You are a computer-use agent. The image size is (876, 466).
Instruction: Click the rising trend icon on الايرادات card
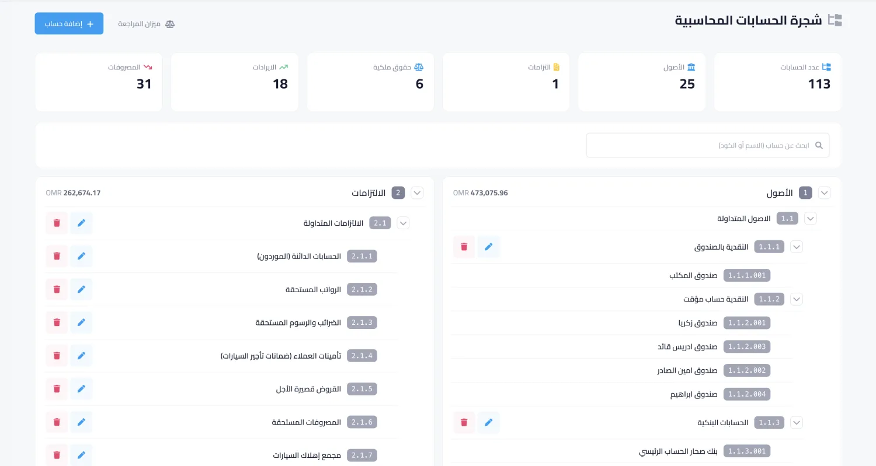[x=284, y=67]
